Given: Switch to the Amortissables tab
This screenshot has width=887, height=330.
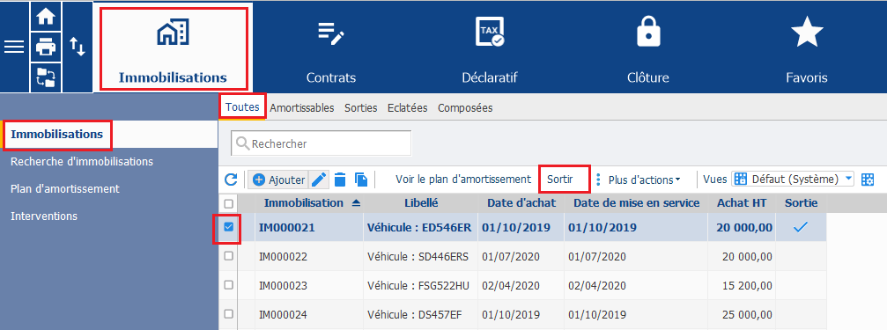Looking at the screenshot, I should [302, 107].
